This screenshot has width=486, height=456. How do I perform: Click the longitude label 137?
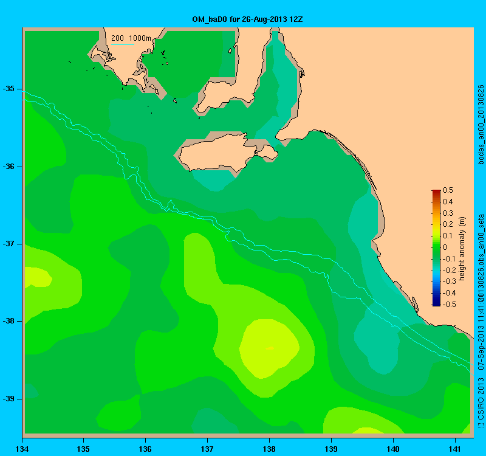pos(207,449)
